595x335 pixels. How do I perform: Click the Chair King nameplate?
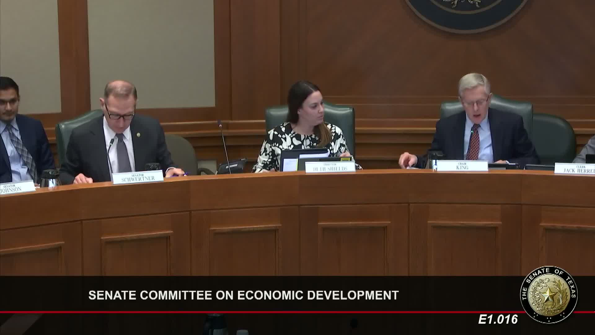tap(462, 166)
